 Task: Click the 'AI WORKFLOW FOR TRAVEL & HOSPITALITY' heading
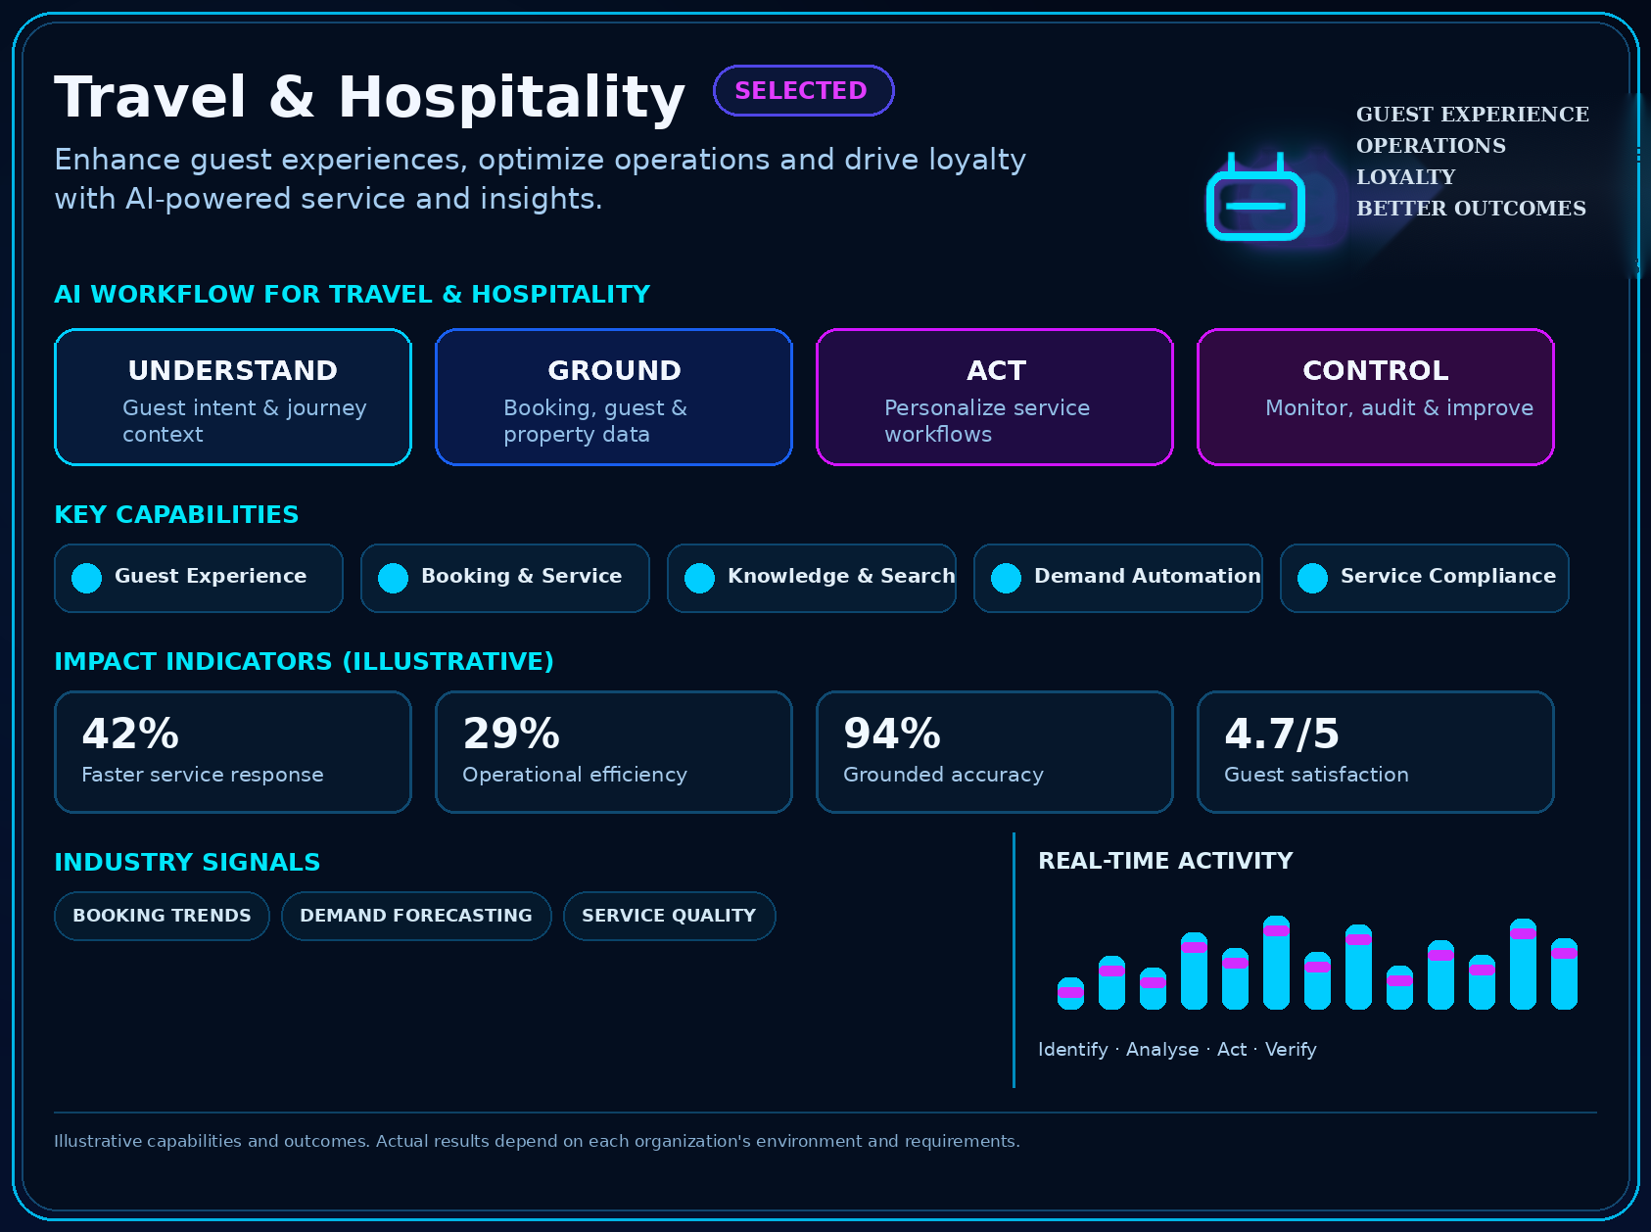[353, 295]
